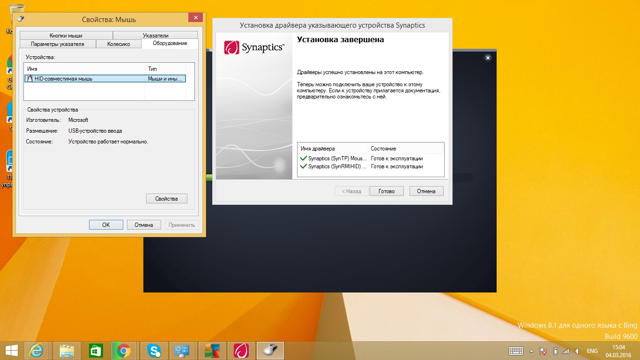Show hidden system tray icons
Image resolution: width=640 pixels, height=360 pixels.
531,351
